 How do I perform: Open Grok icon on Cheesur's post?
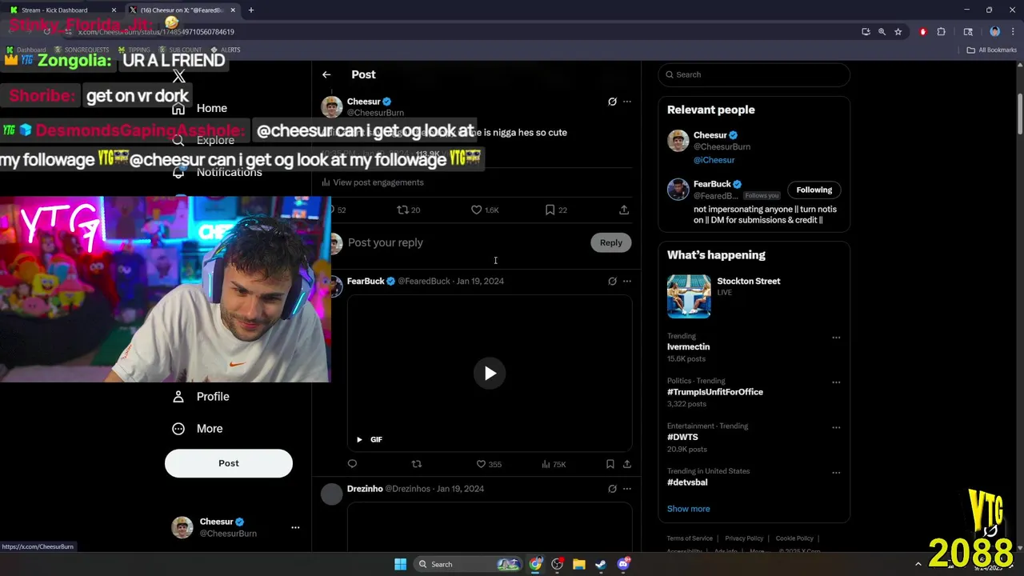[x=612, y=102]
